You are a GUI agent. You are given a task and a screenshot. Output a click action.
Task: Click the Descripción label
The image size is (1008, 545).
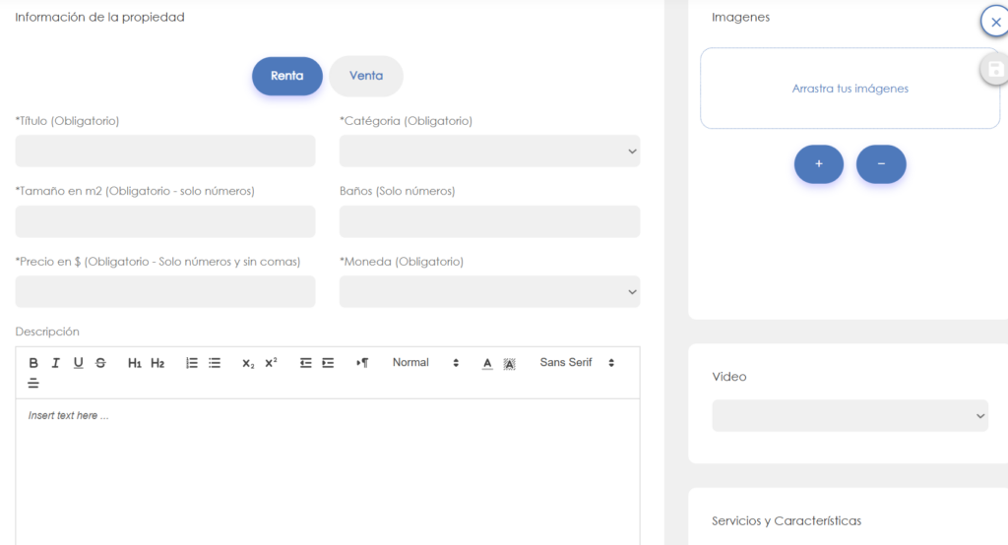tap(47, 332)
